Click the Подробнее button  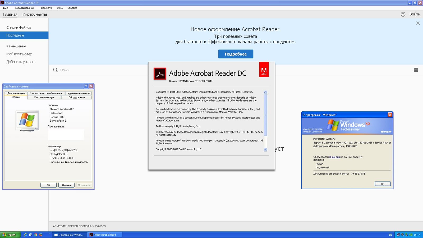click(236, 54)
